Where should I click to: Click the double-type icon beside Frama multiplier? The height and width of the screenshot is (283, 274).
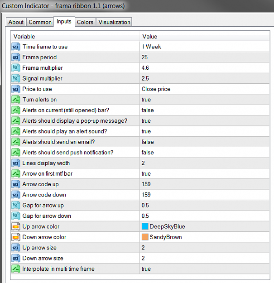(15, 68)
